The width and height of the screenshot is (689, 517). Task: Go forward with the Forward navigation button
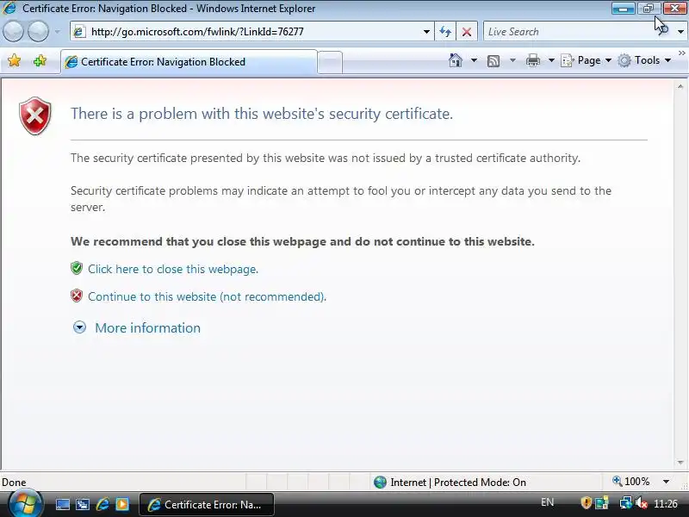38,32
